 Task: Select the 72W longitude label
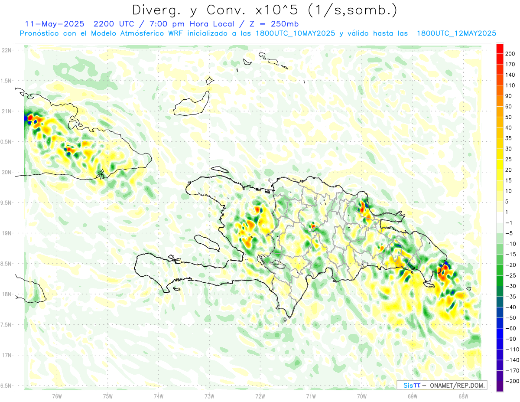click(260, 395)
